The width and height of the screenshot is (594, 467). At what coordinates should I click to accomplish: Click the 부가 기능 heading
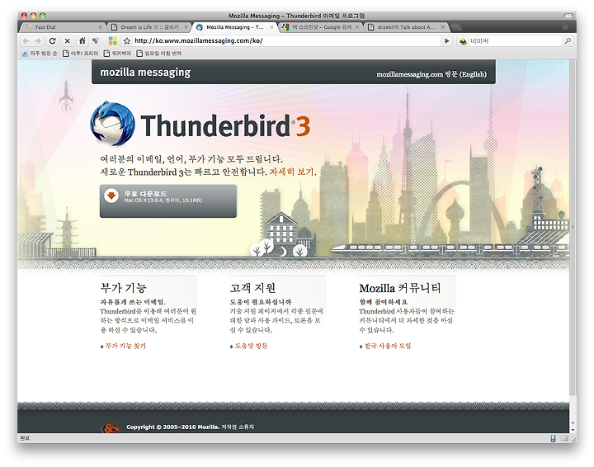click(x=123, y=288)
